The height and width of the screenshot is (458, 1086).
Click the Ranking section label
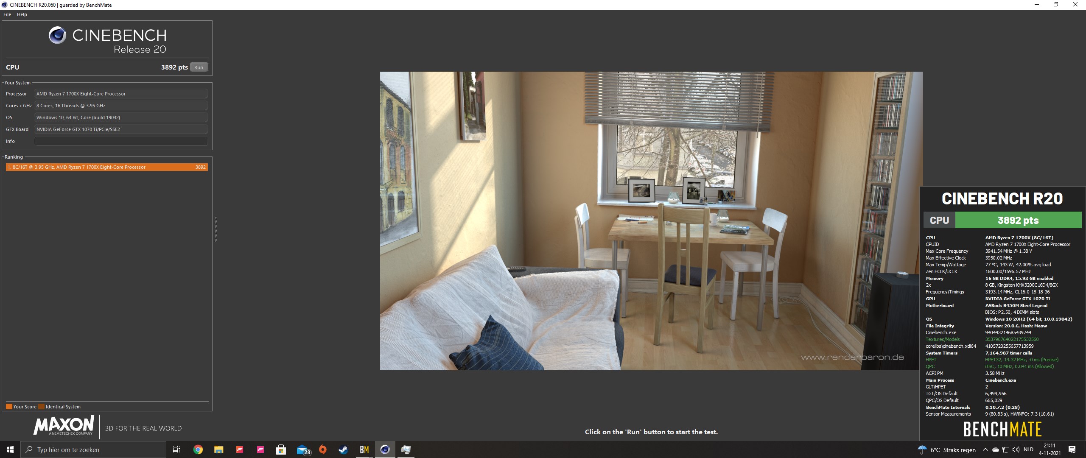(14, 157)
